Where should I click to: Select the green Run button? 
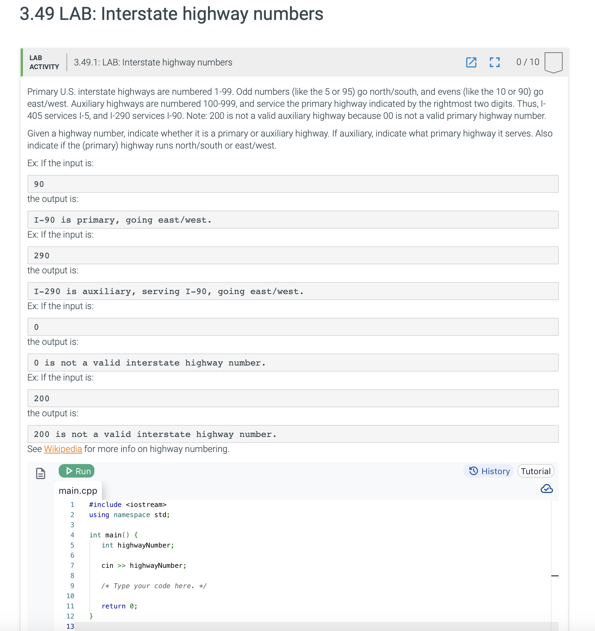77,471
